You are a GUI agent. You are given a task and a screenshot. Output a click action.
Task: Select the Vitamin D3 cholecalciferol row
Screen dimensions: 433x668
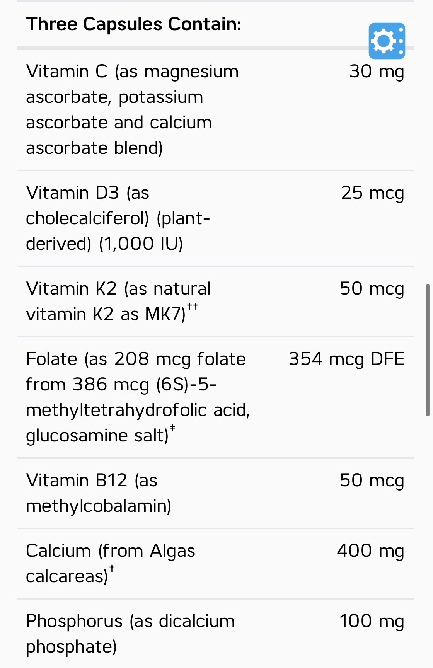tap(215, 218)
